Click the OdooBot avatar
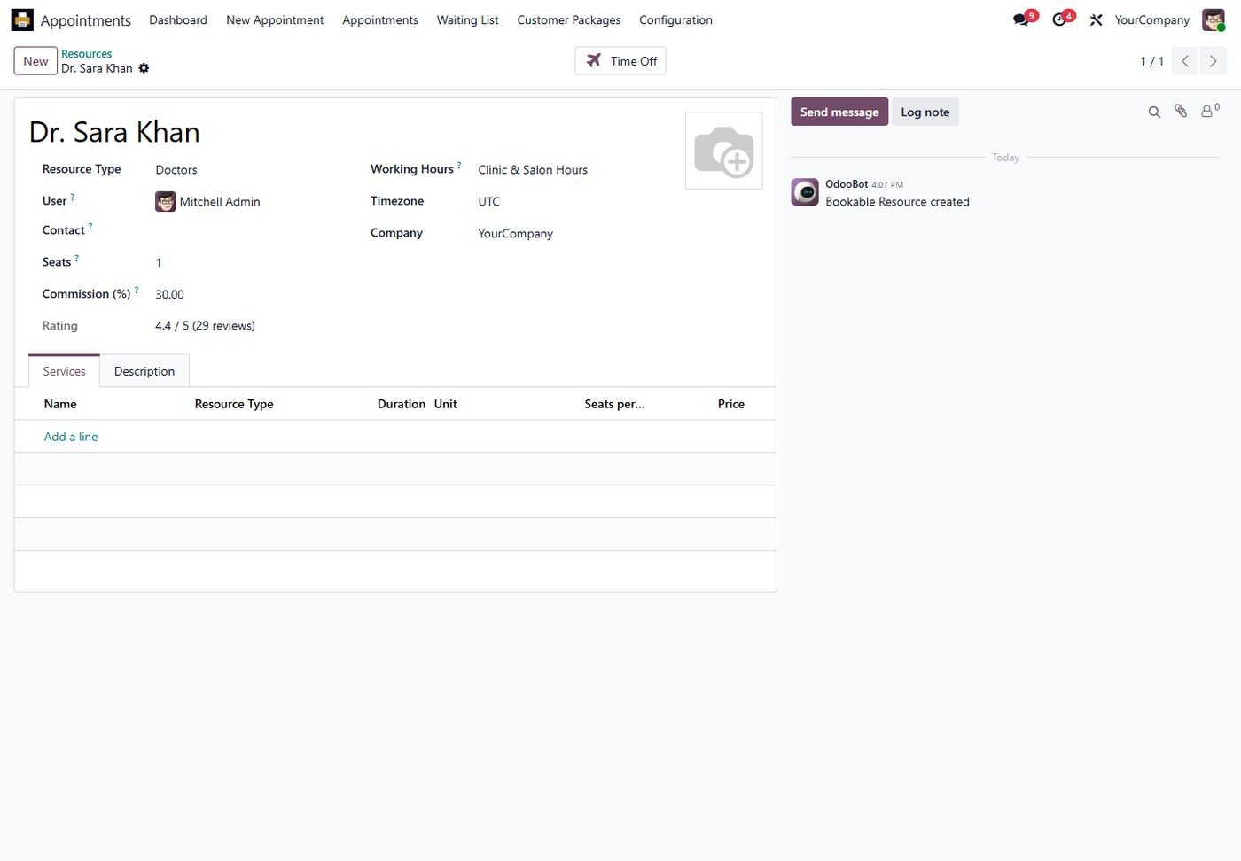The width and height of the screenshot is (1241, 861). 805,192
